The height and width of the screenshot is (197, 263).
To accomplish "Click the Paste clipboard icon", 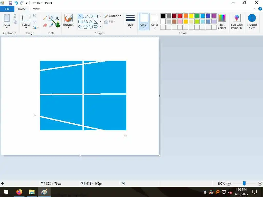I will [7, 18].
